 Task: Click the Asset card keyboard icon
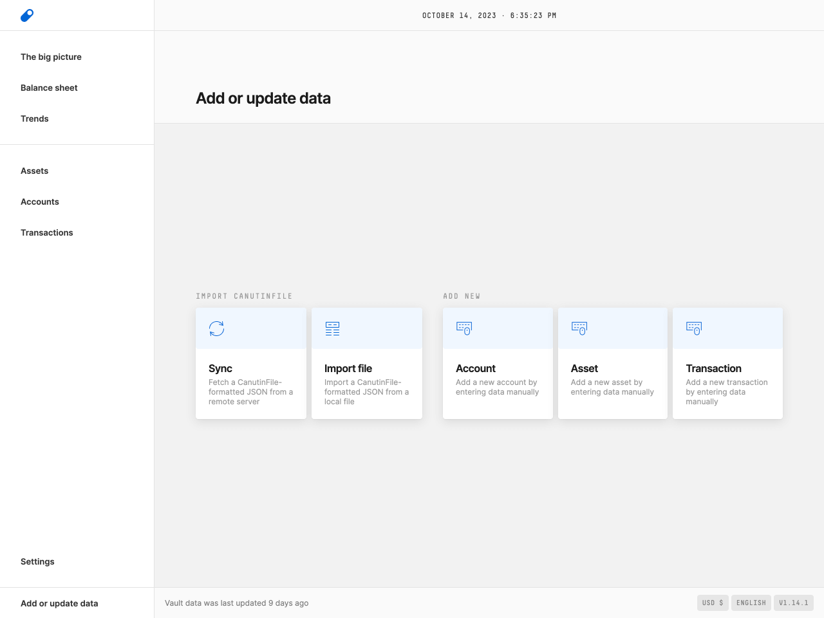tap(579, 328)
